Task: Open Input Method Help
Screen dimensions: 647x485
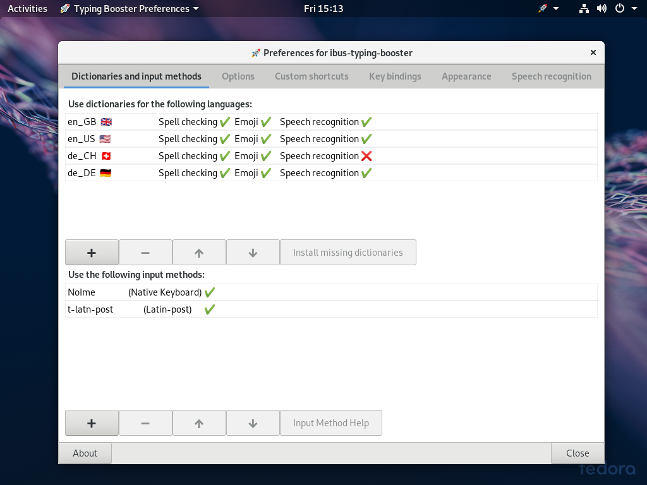Action: point(330,423)
